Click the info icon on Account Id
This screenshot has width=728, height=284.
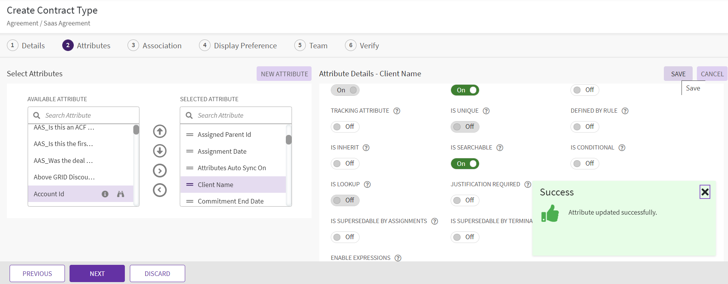pos(105,194)
